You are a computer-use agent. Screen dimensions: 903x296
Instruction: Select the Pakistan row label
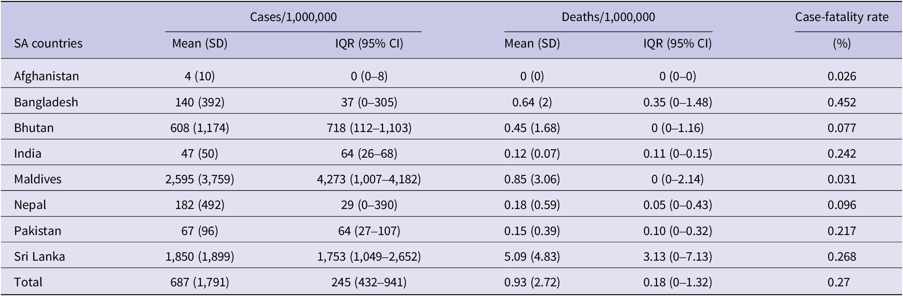point(38,231)
